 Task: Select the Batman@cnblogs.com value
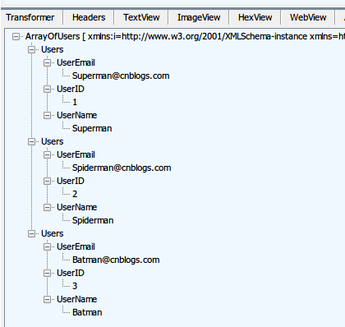click(x=116, y=260)
